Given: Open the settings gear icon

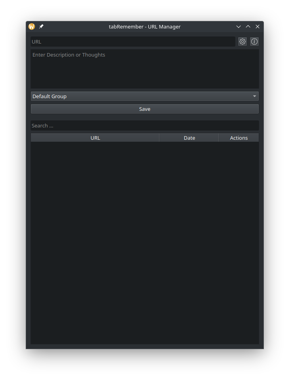Looking at the screenshot, I should [243, 42].
